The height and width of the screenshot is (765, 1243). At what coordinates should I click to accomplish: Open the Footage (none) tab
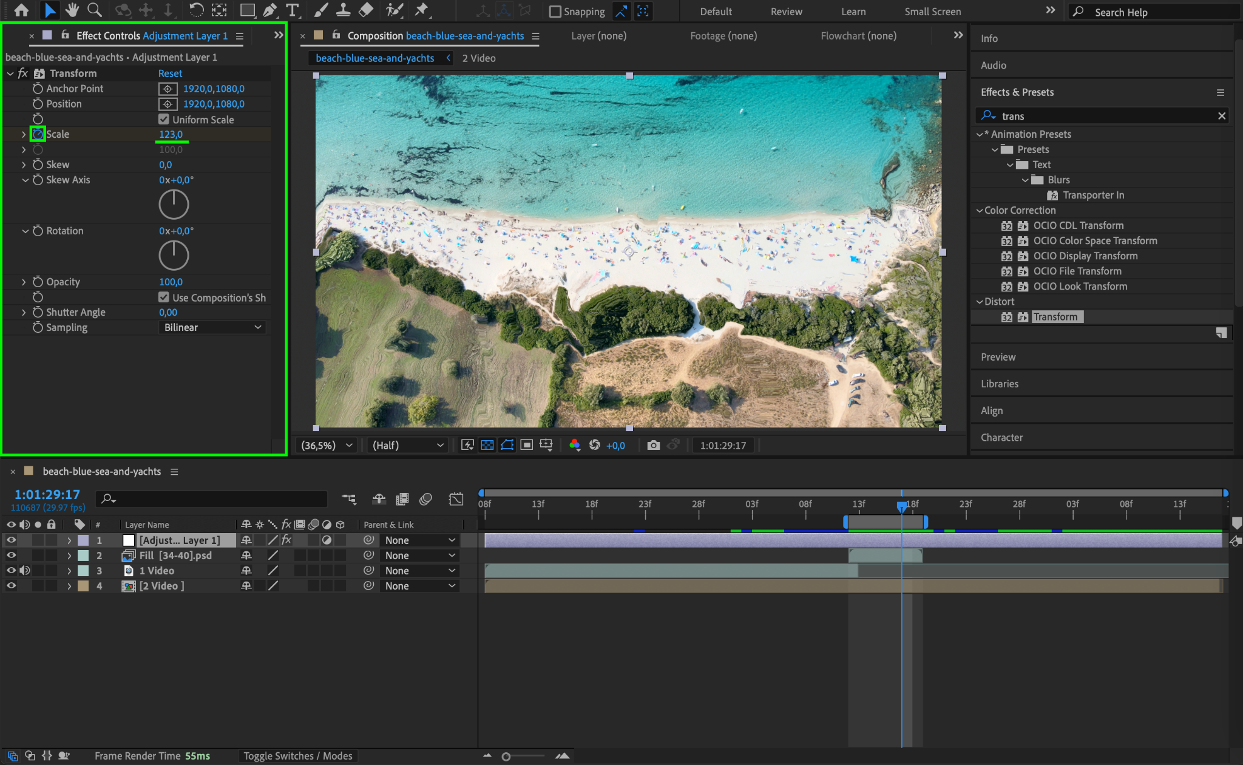(x=723, y=36)
